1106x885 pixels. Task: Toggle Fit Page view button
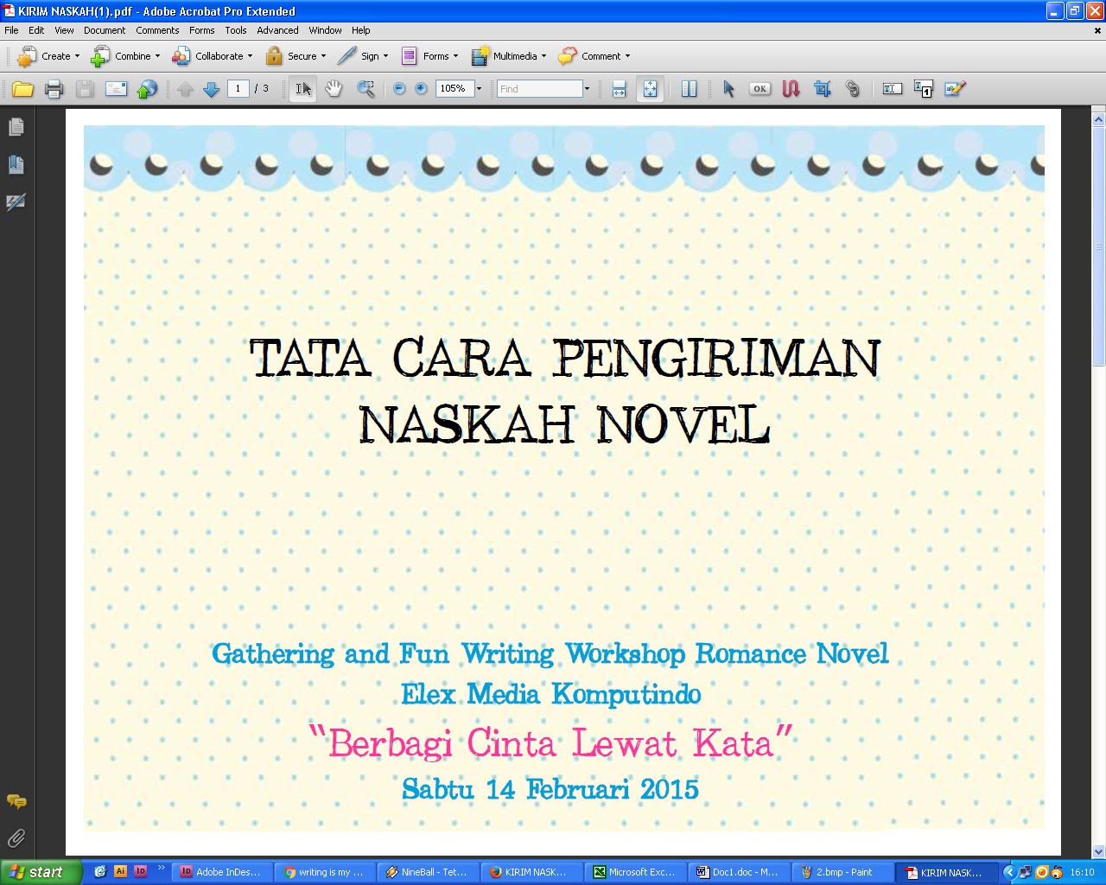click(x=650, y=89)
